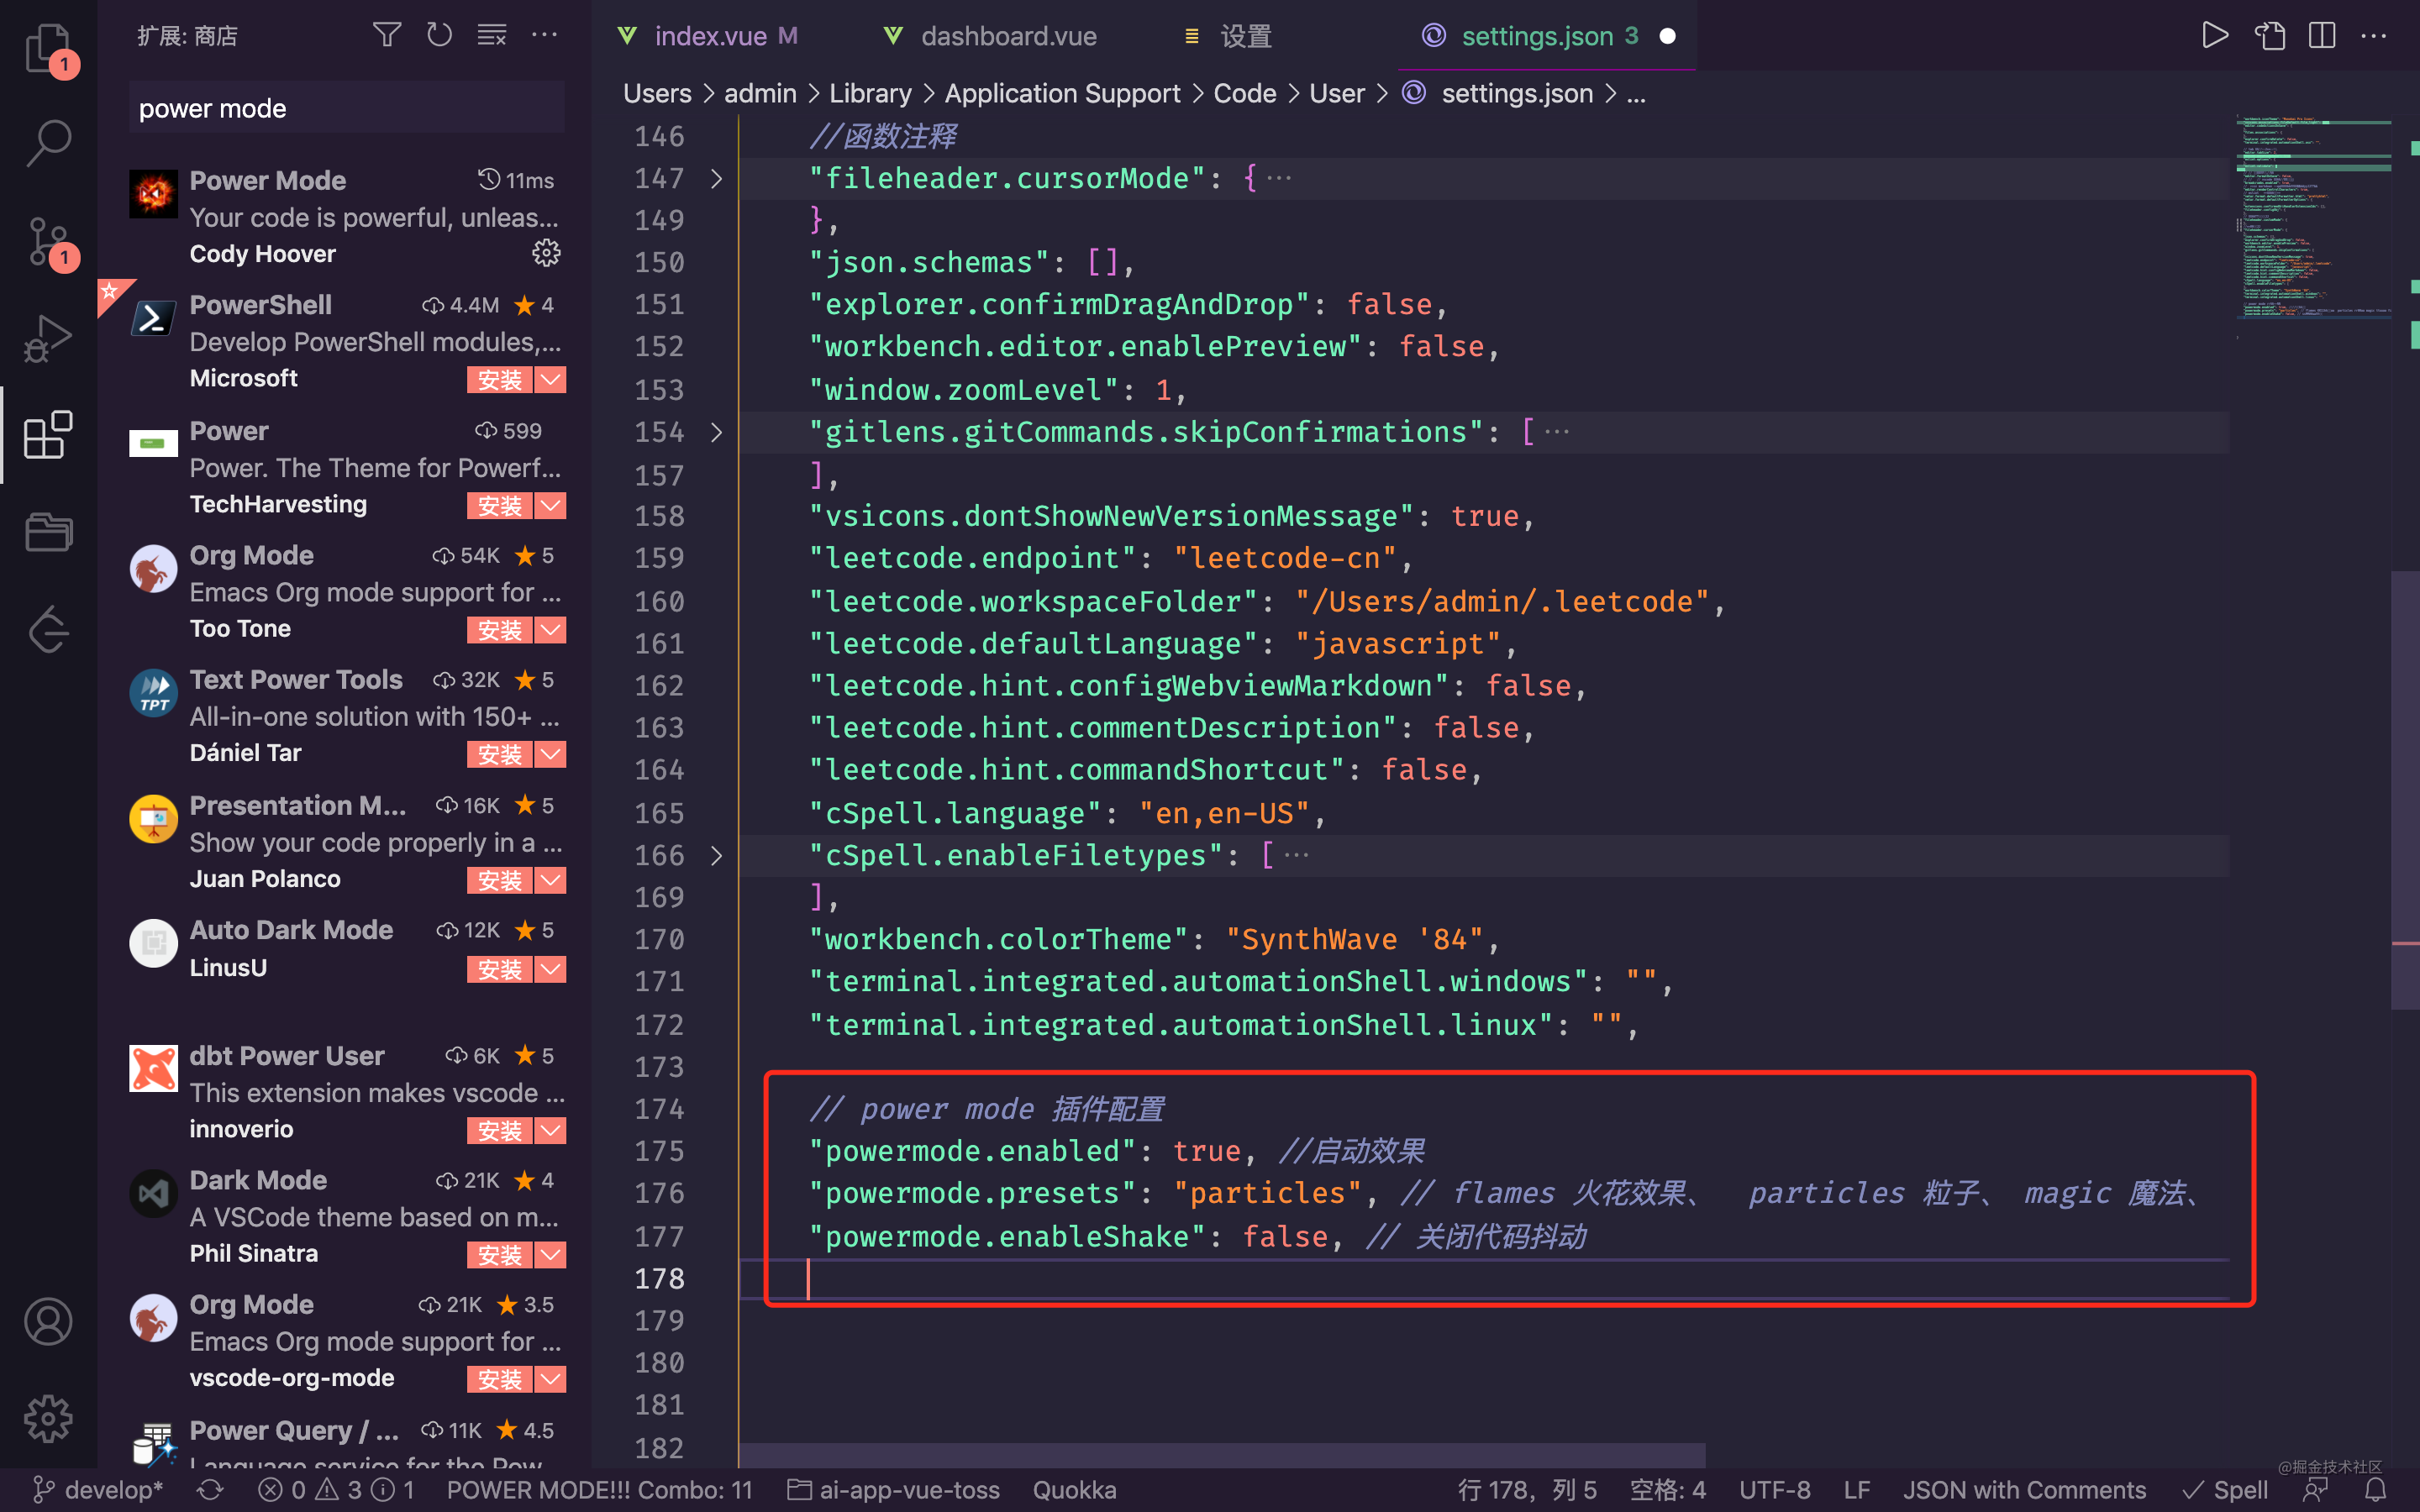Open Power Mode extension's settings gear
This screenshot has width=2420, height=1512.
546,253
